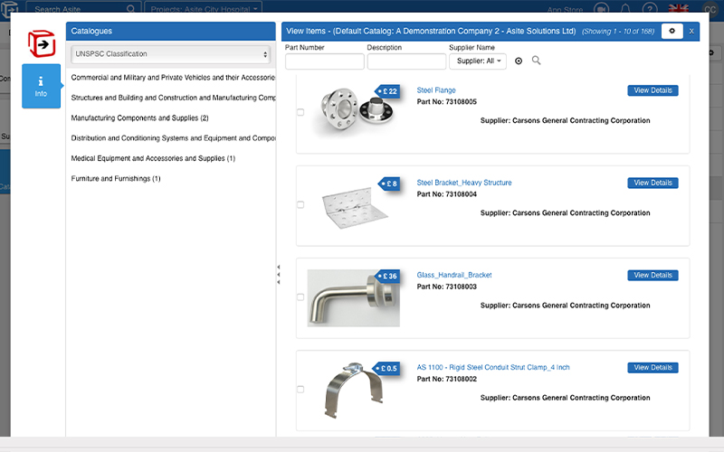Image resolution: width=724 pixels, height=452 pixels.
Task: Click the reset filter circle icon
Action: tap(519, 61)
